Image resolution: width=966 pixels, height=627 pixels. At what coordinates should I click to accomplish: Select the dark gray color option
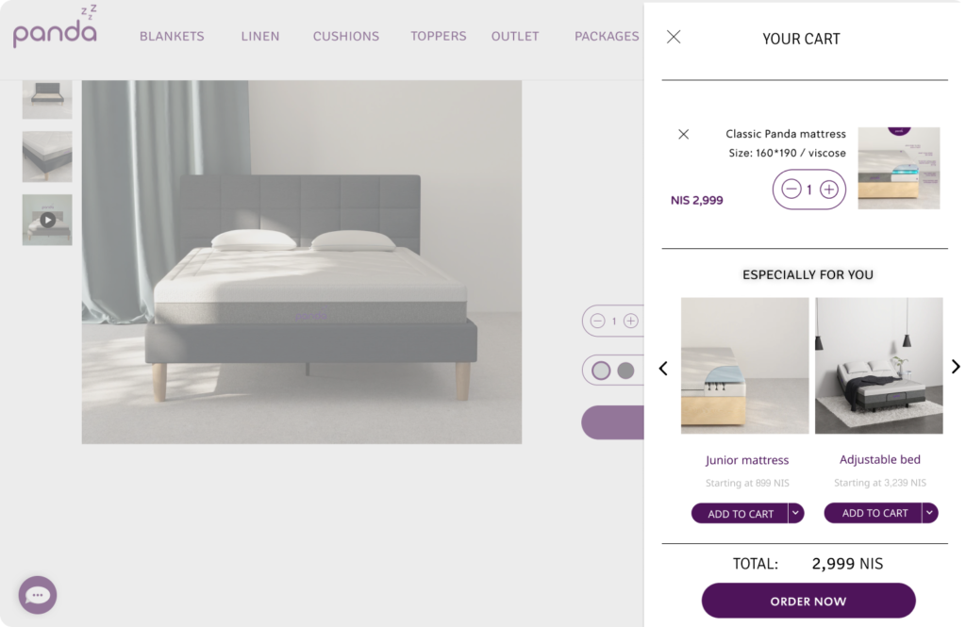click(626, 371)
